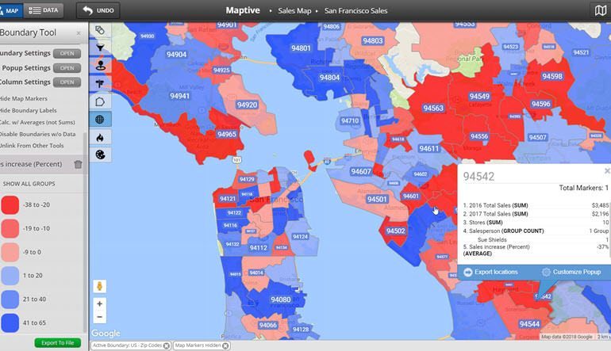The image size is (611, 351).
Task: Click the Customize Popup gear icon
Action: click(546, 272)
